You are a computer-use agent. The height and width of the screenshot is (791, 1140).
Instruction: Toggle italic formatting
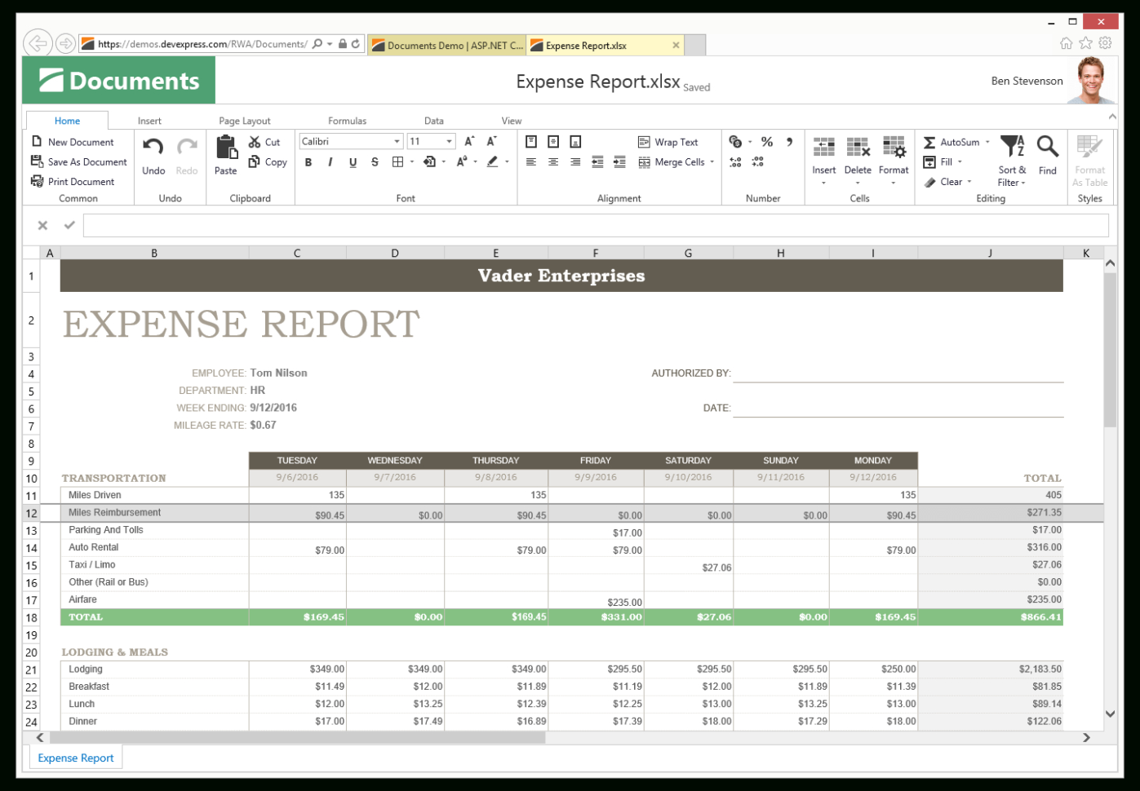[330, 161]
